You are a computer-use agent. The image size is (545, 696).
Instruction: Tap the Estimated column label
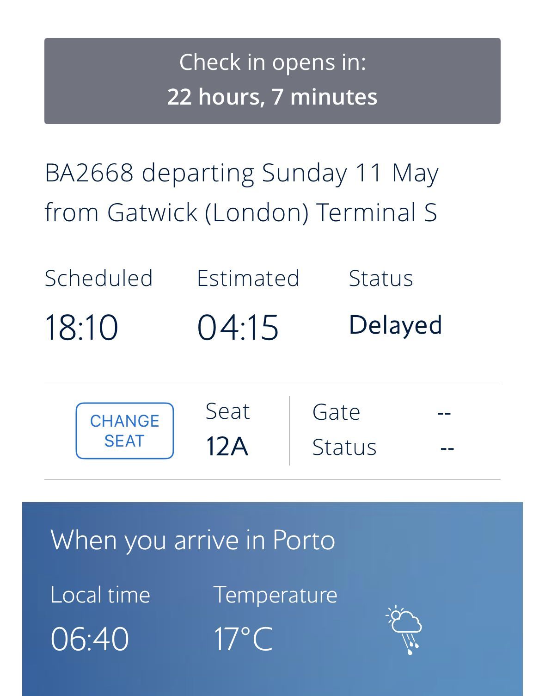(248, 278)
